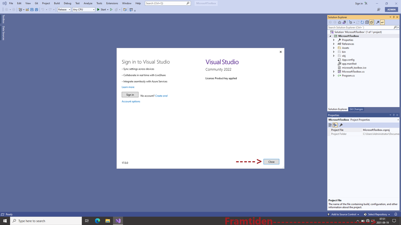Switch to the Git Changes tab
The width and height of the screenshot is (401, 225).
coord(356,109)
